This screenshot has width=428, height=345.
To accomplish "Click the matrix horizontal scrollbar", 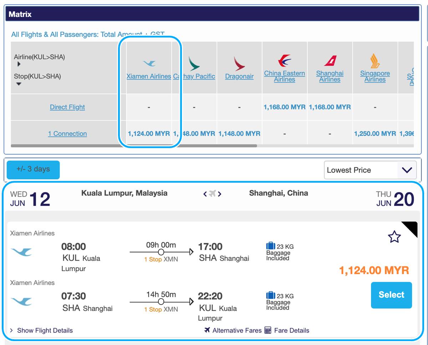I will coord(134,146).
